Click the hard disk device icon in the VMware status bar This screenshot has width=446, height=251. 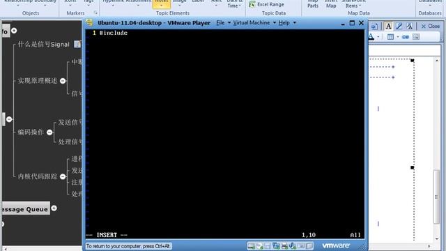pos(251,246)
